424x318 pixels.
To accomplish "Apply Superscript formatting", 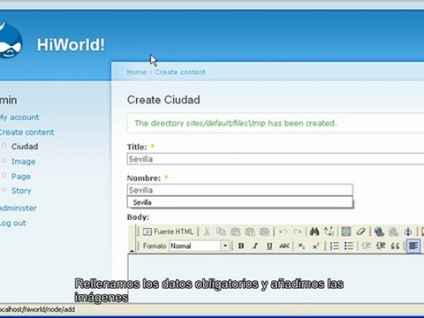I will coord(315,246).
